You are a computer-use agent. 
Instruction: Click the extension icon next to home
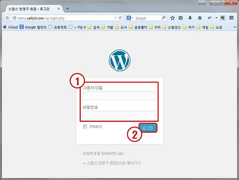pos(210,18)
